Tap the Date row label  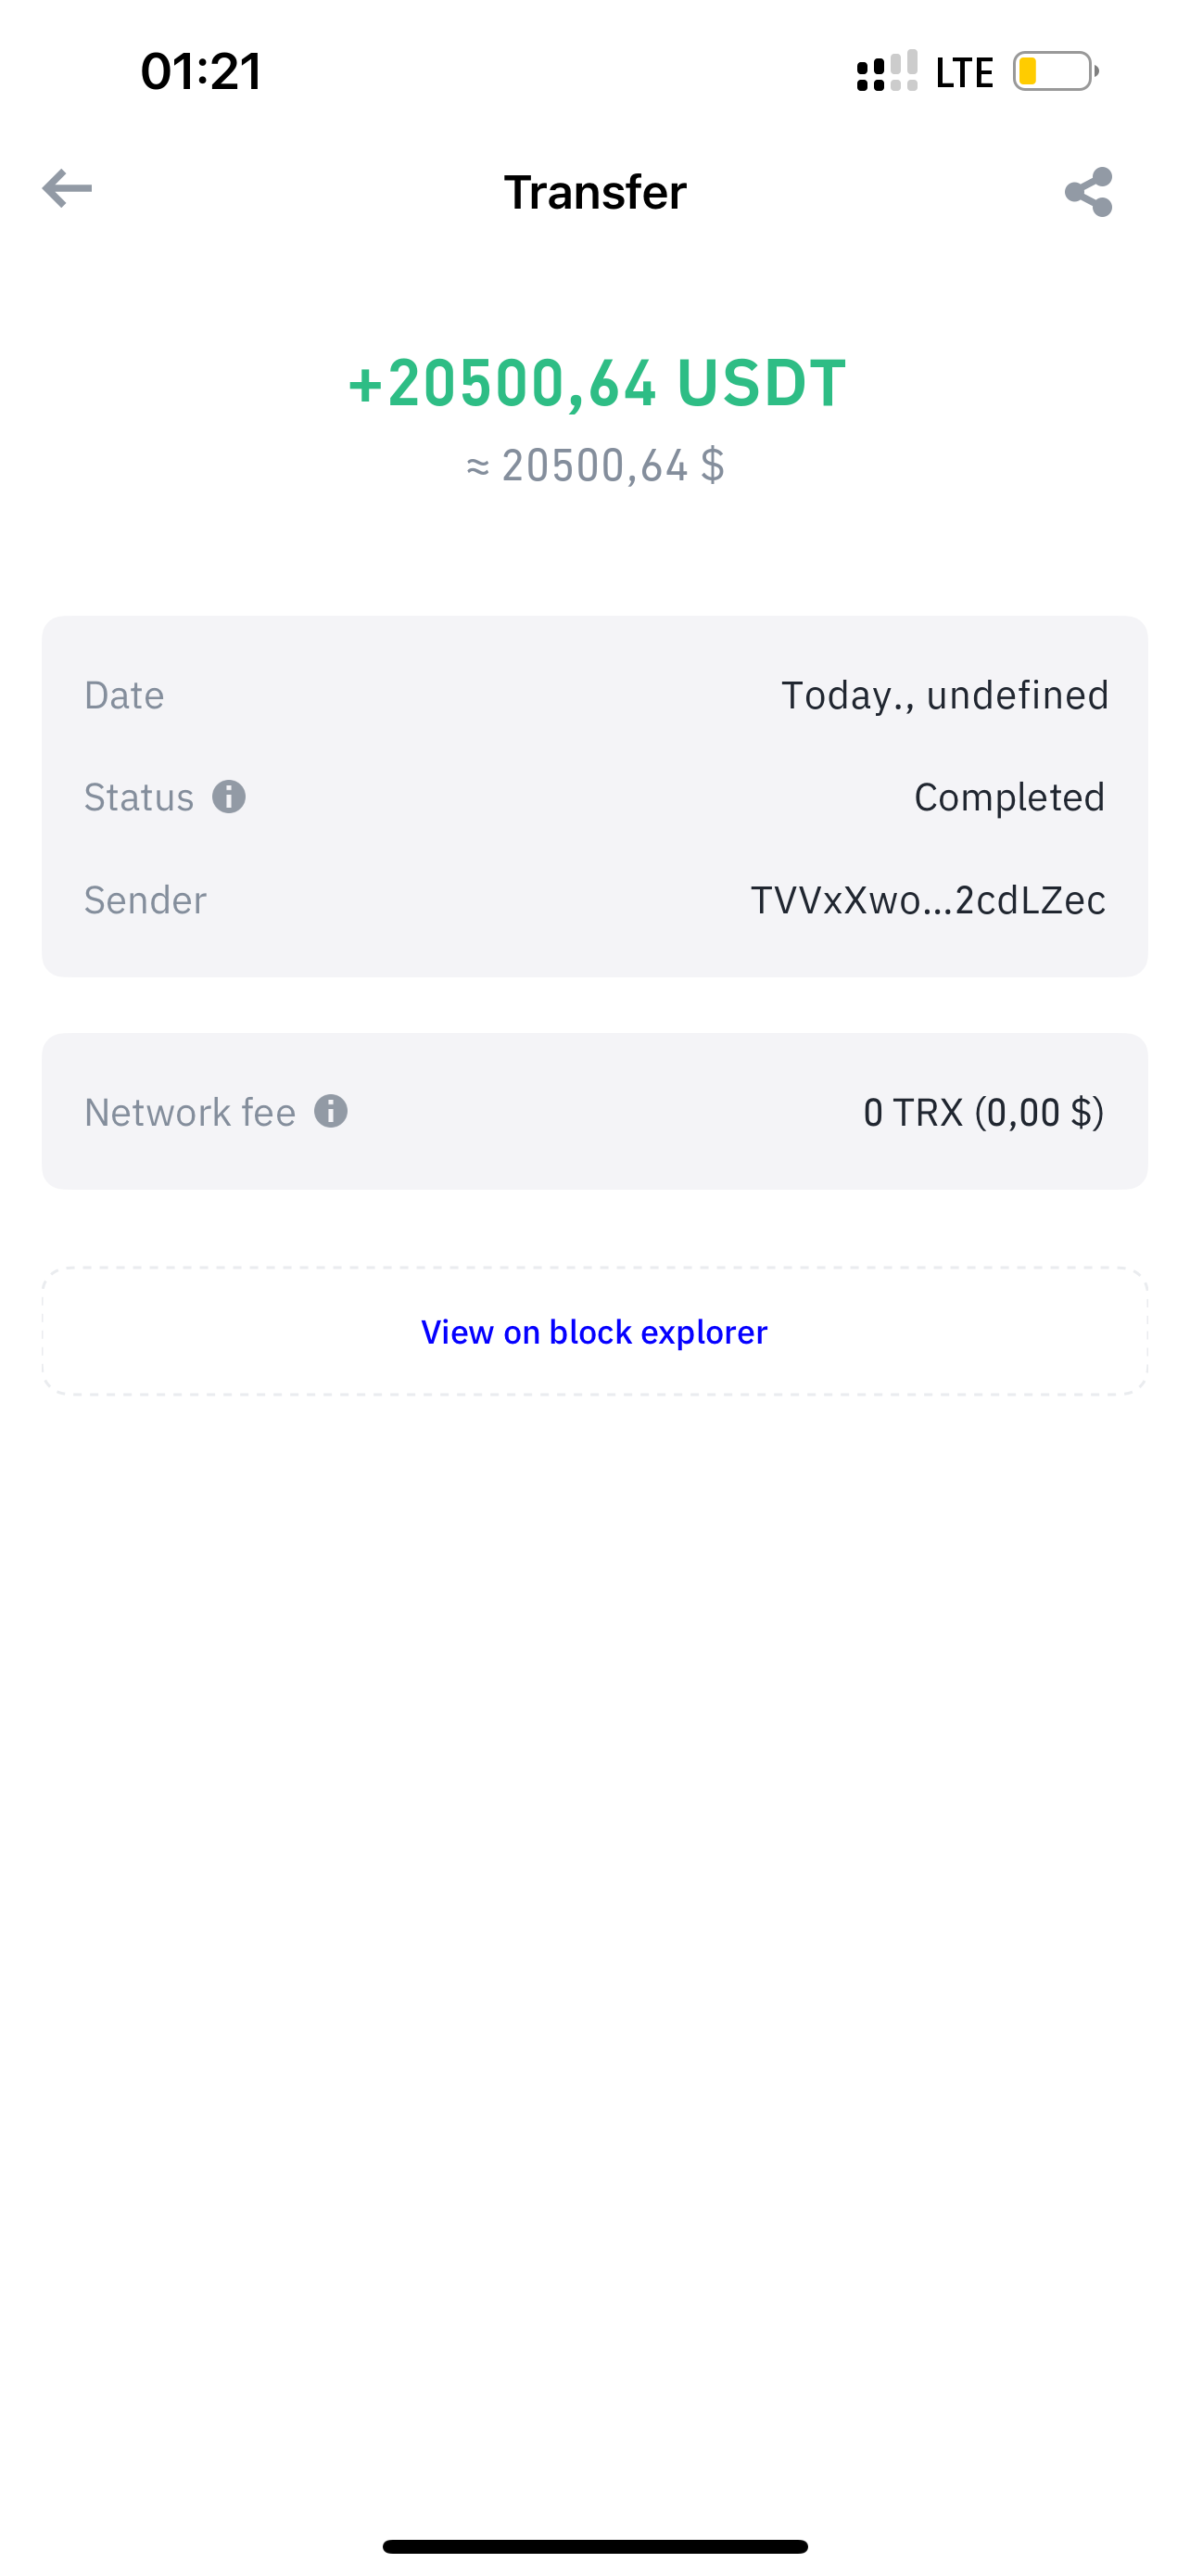click(124, 695)
